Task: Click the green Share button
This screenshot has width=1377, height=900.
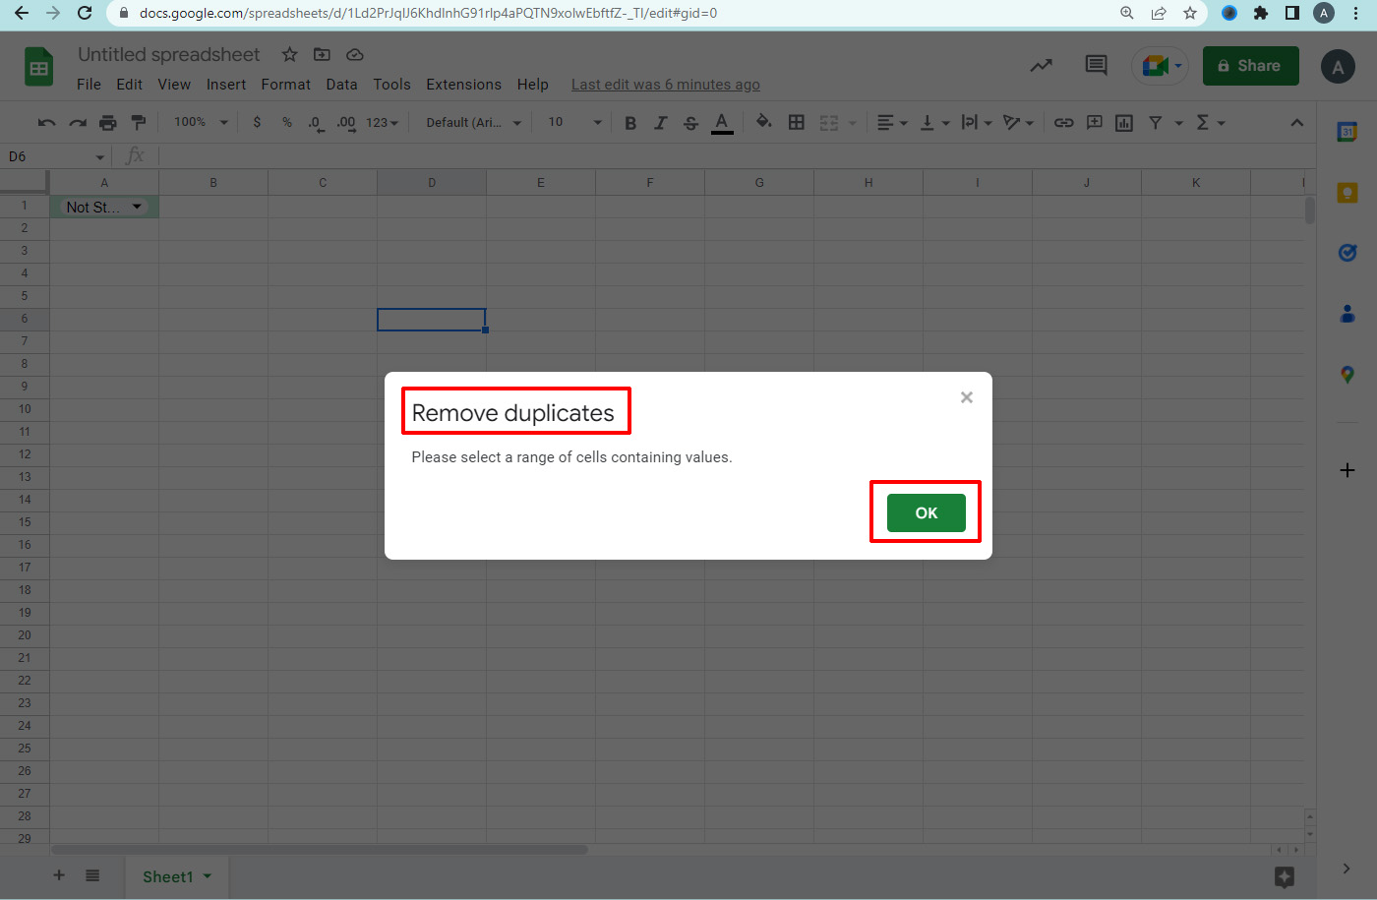Action: 1250,66
